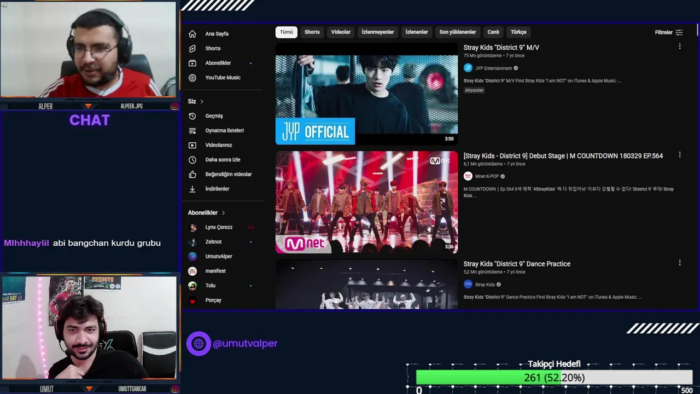
Task: Open the Instagram icon beside ALPEER.JPG
Action: coord(175,106)
